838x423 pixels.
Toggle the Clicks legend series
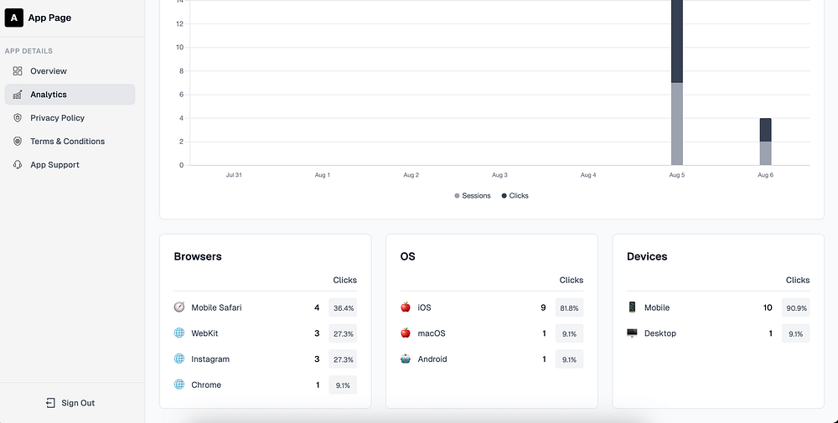click(515, 196)
